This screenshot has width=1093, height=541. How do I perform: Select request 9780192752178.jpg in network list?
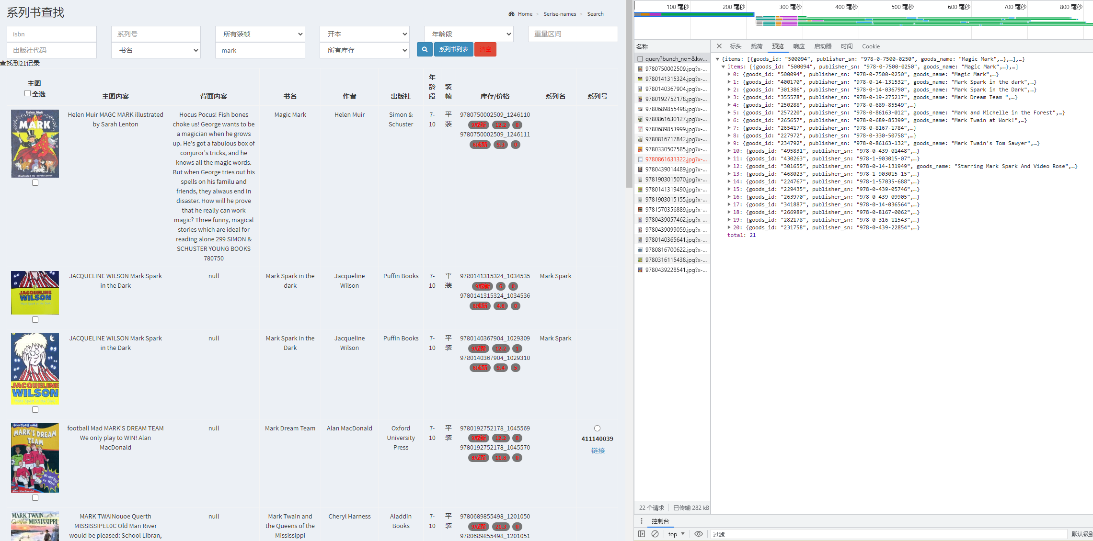coord(672,99)
